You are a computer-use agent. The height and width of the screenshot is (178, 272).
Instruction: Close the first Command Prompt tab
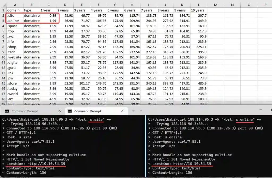(60, 111)
